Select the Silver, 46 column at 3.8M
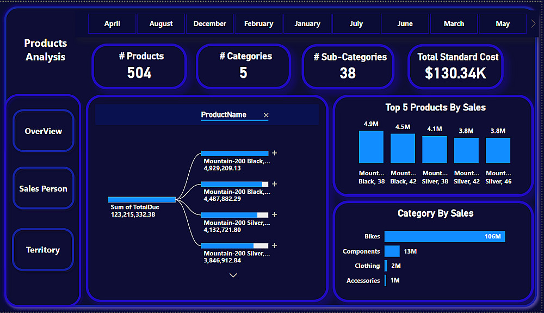 tap(498, 151)
